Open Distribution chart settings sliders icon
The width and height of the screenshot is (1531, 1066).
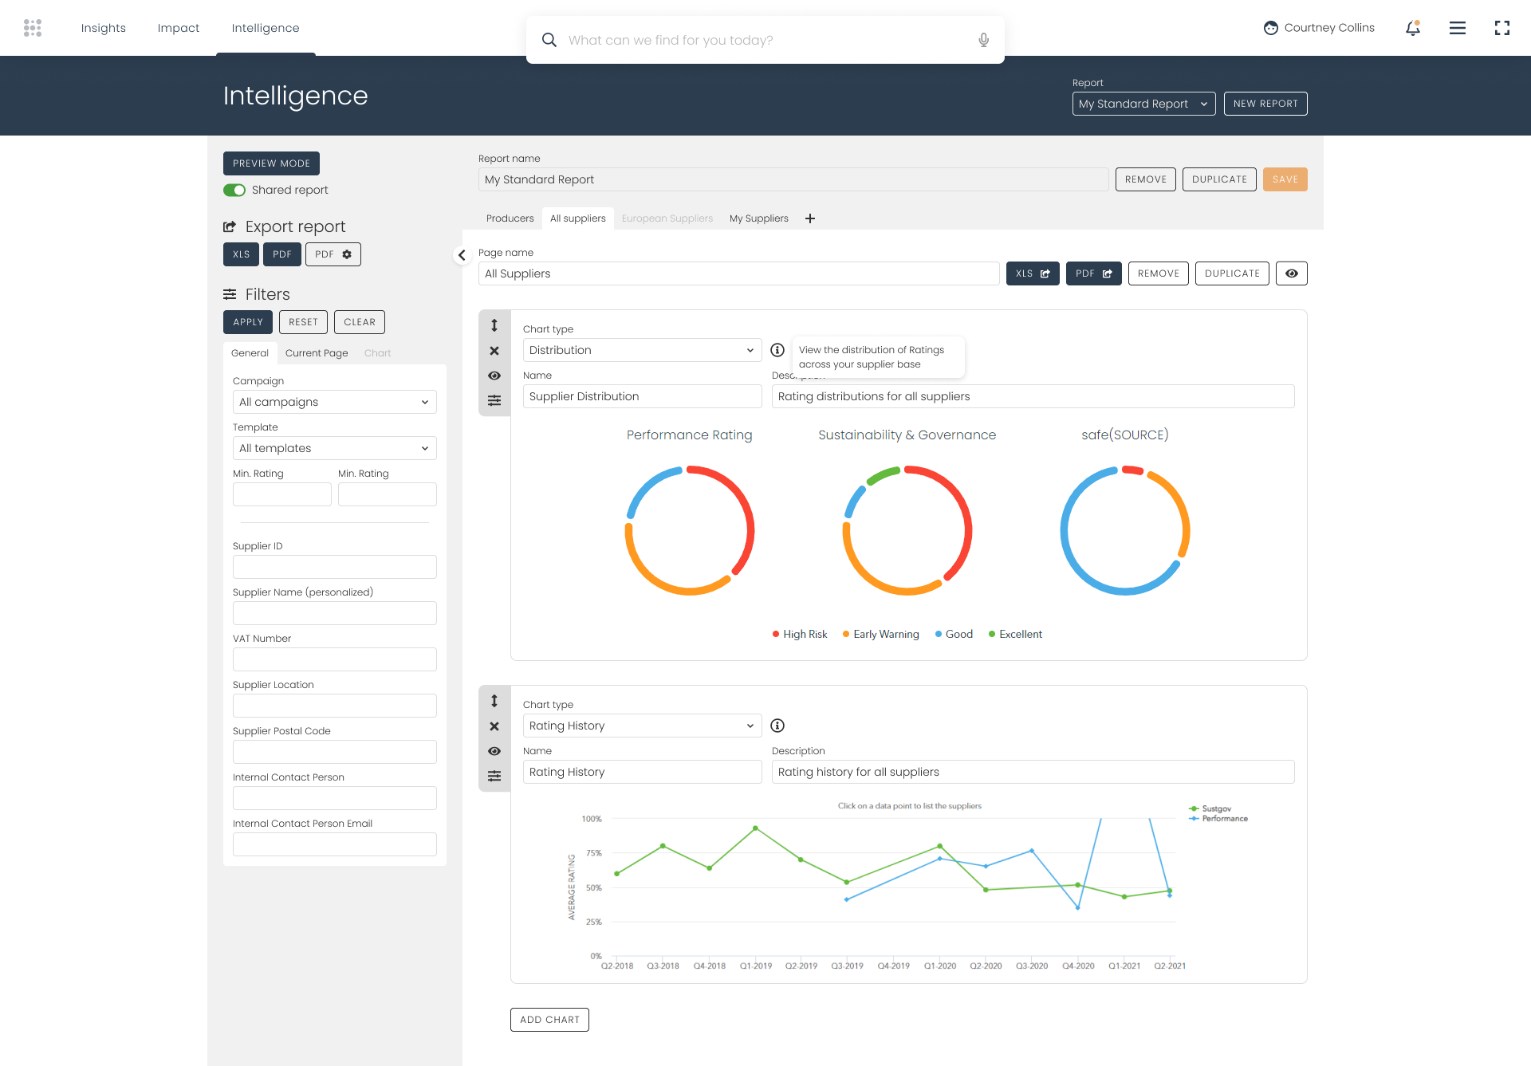[494, 400]
